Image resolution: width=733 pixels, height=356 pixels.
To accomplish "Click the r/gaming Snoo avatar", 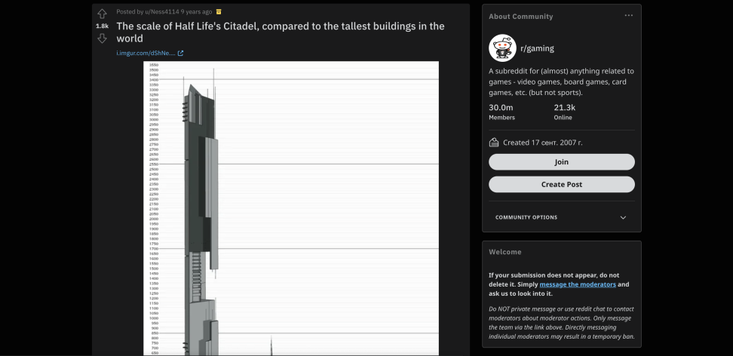I will point(502,48).
